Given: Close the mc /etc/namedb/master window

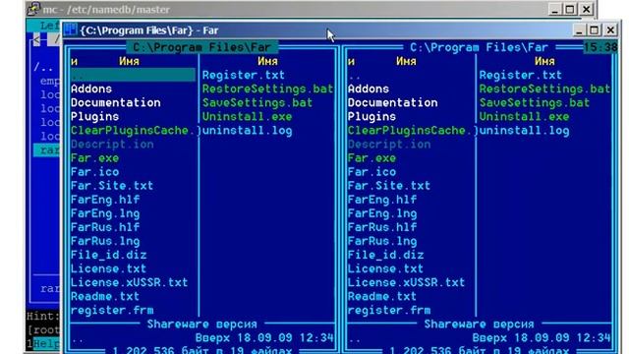Looking at the screenshot, I should (586, 9).
